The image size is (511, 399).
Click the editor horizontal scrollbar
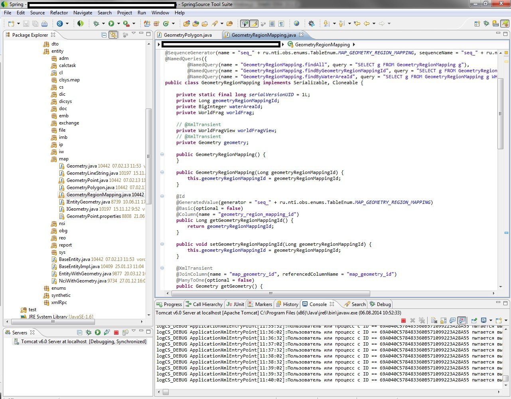pos(271,293)
